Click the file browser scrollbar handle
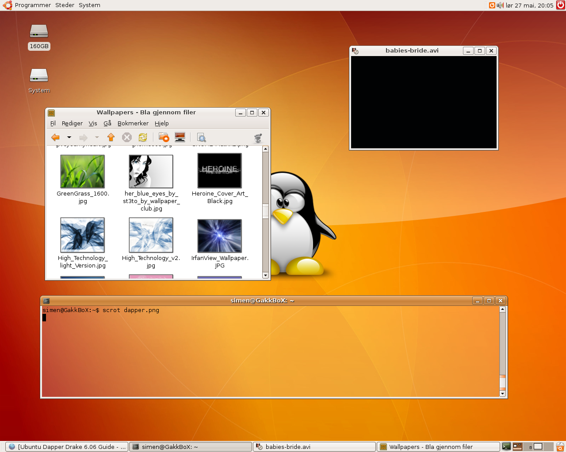 coord(265,211)
